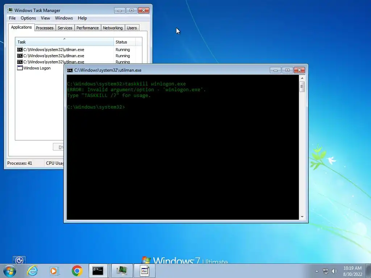Click the Type "TASKKILL /?" for usage line
The width and height of the screenshot is (371, 278).
click(x=109, y=96)
